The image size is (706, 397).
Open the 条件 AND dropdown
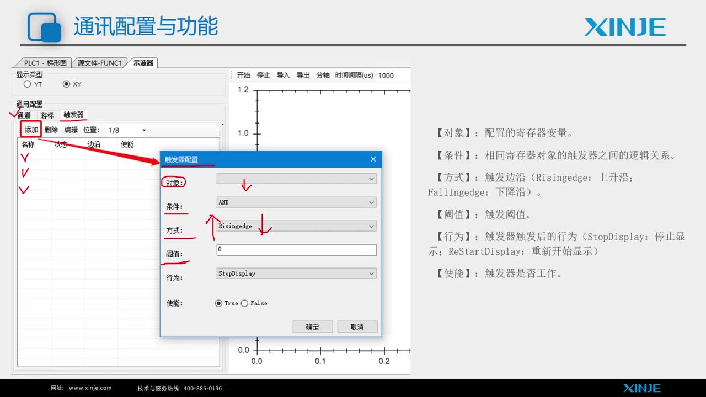[296, 202]
